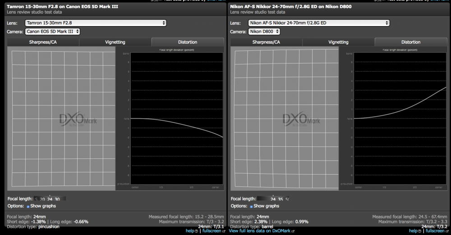The width and height of the screenshot is (451, 235).
Task: Switch to Sharpness/CA tab in Nikon panel
Action: pyautogui.click(x=266, y=42)
